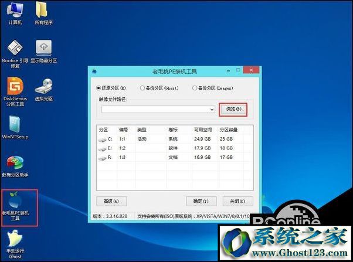Image resolution: width=353 pixels, height=262 pixels.
Task: Click the 卷标 column header
Action: coord(173,130)
